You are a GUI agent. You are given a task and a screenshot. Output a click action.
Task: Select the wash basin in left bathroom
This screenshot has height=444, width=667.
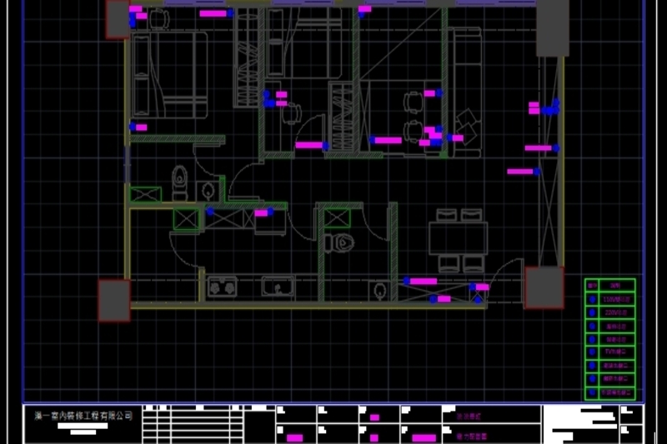[207, 191]
